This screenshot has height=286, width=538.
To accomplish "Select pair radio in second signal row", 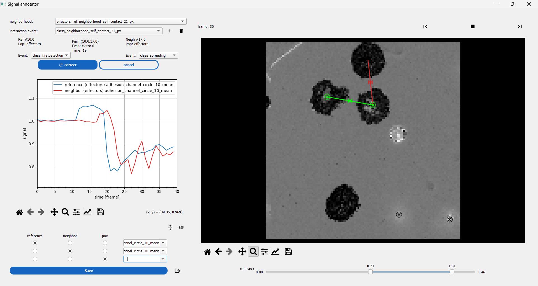I will click(x=105, y=251).
